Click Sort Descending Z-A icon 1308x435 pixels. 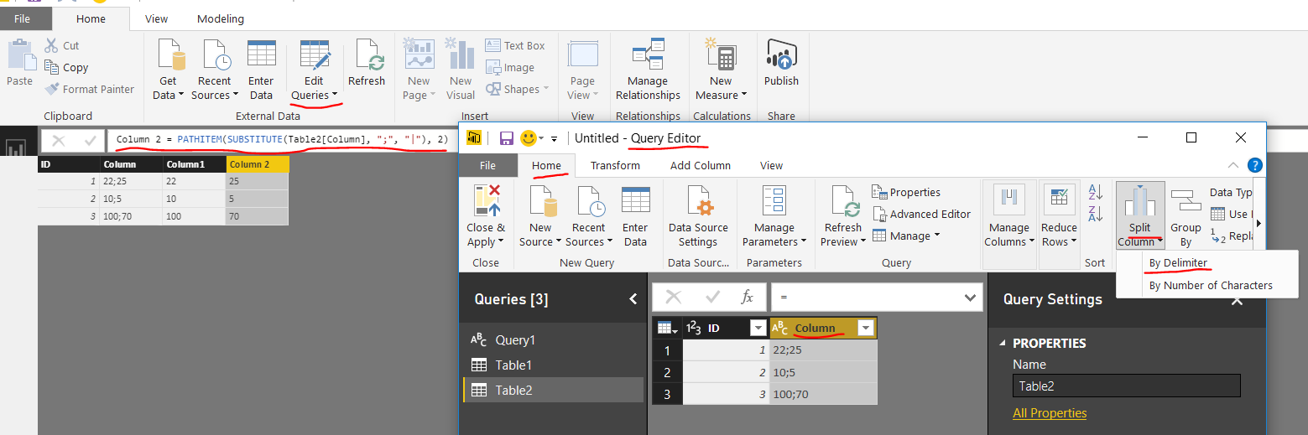(1095, 214)
